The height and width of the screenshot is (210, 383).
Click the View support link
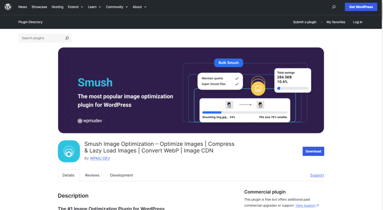305,206
